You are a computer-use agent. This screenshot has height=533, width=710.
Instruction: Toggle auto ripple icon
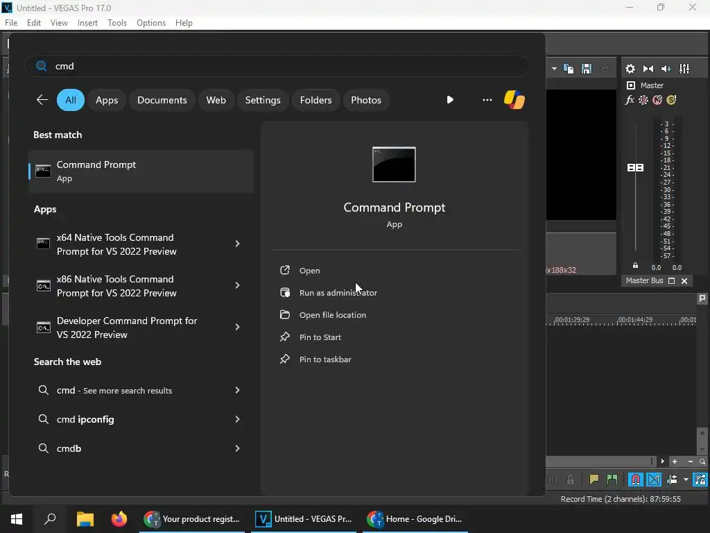tap(672, 480)
